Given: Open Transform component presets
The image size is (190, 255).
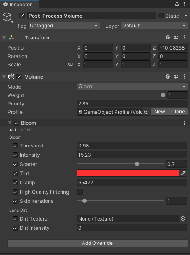Looking at the screenshot, I should click(x=176, y=37).
